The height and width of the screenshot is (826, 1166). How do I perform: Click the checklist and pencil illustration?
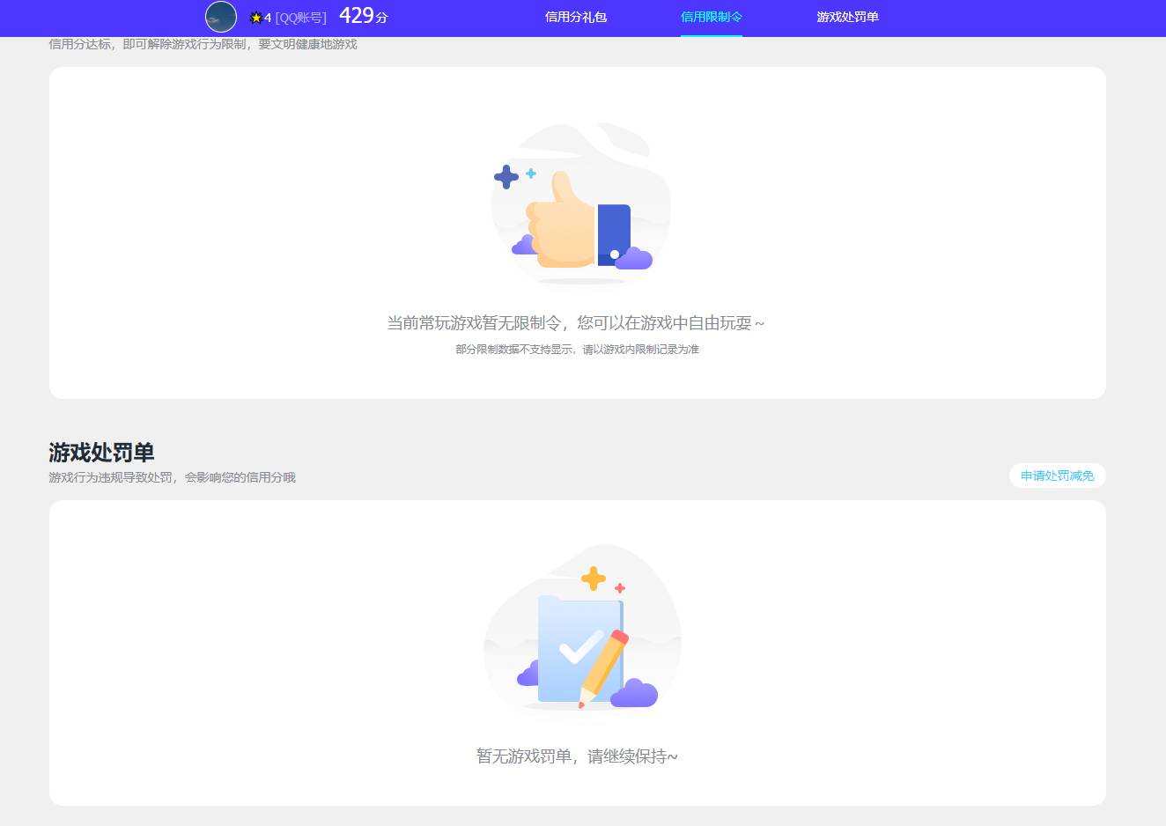[x=582, y=629]
